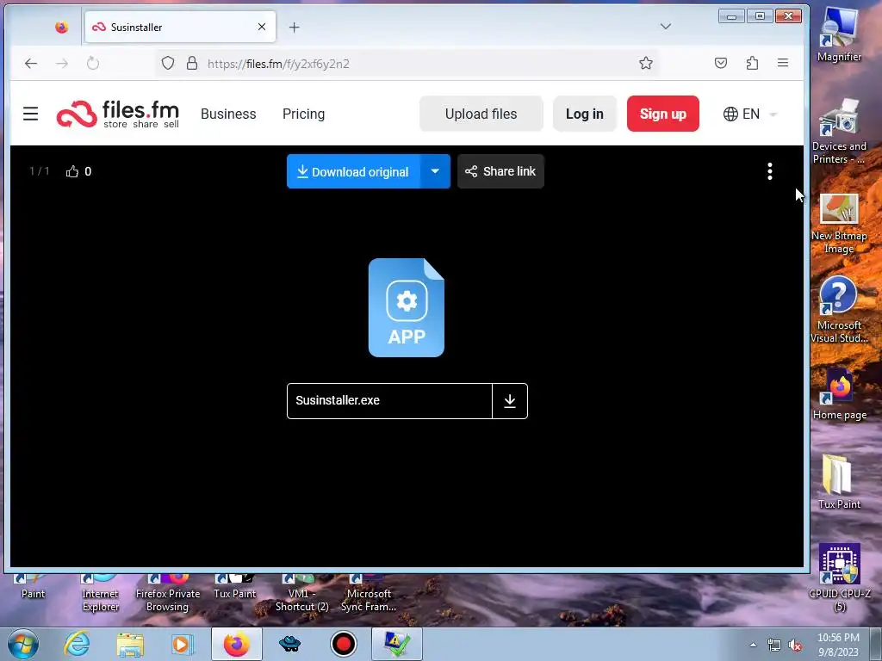Show hidden system tray icons

[753, 645]
